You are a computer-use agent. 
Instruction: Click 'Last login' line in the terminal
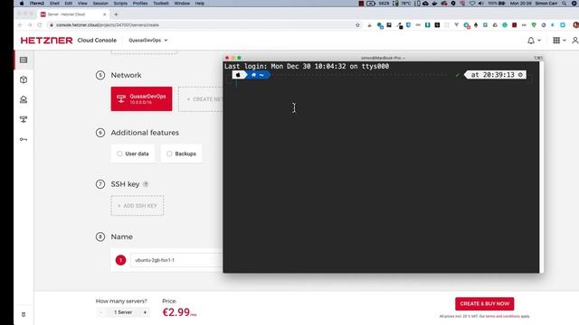pyautogui.click(x=307, y=66)
